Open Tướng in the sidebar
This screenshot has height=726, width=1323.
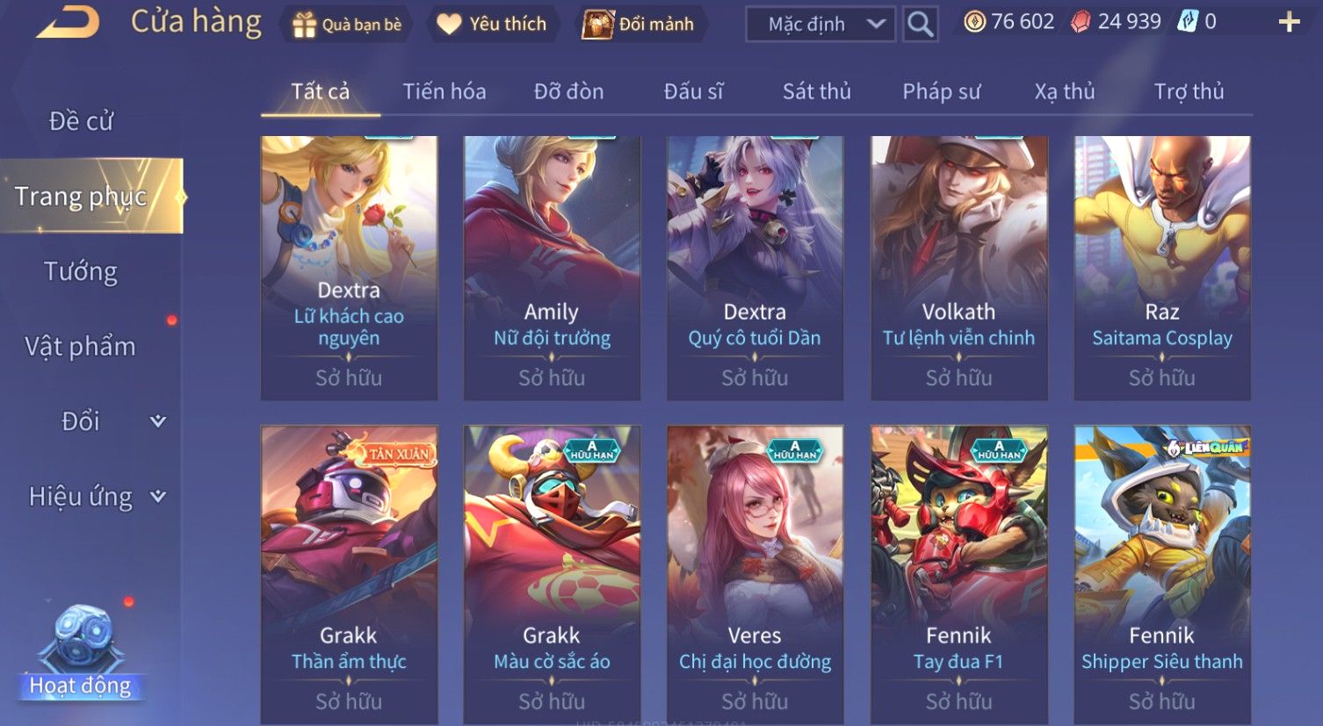coord(80,271)
